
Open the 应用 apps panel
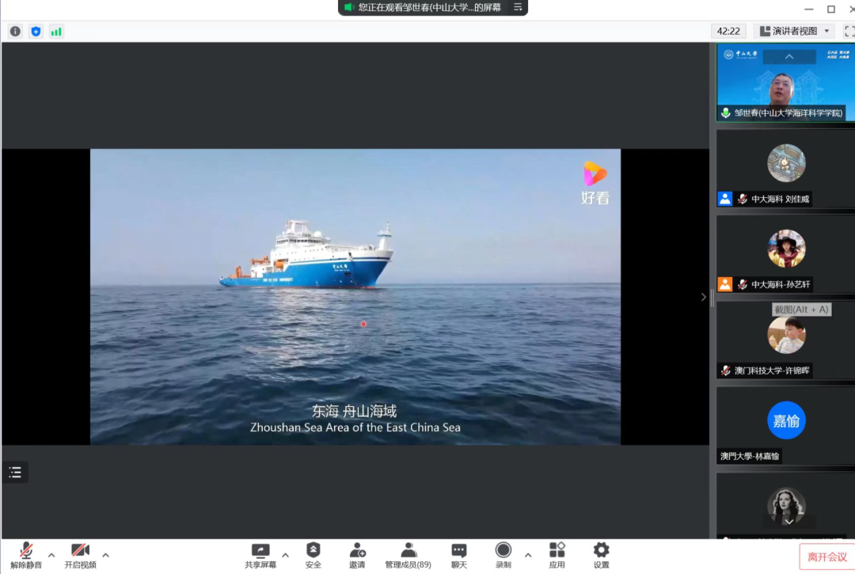557,555
